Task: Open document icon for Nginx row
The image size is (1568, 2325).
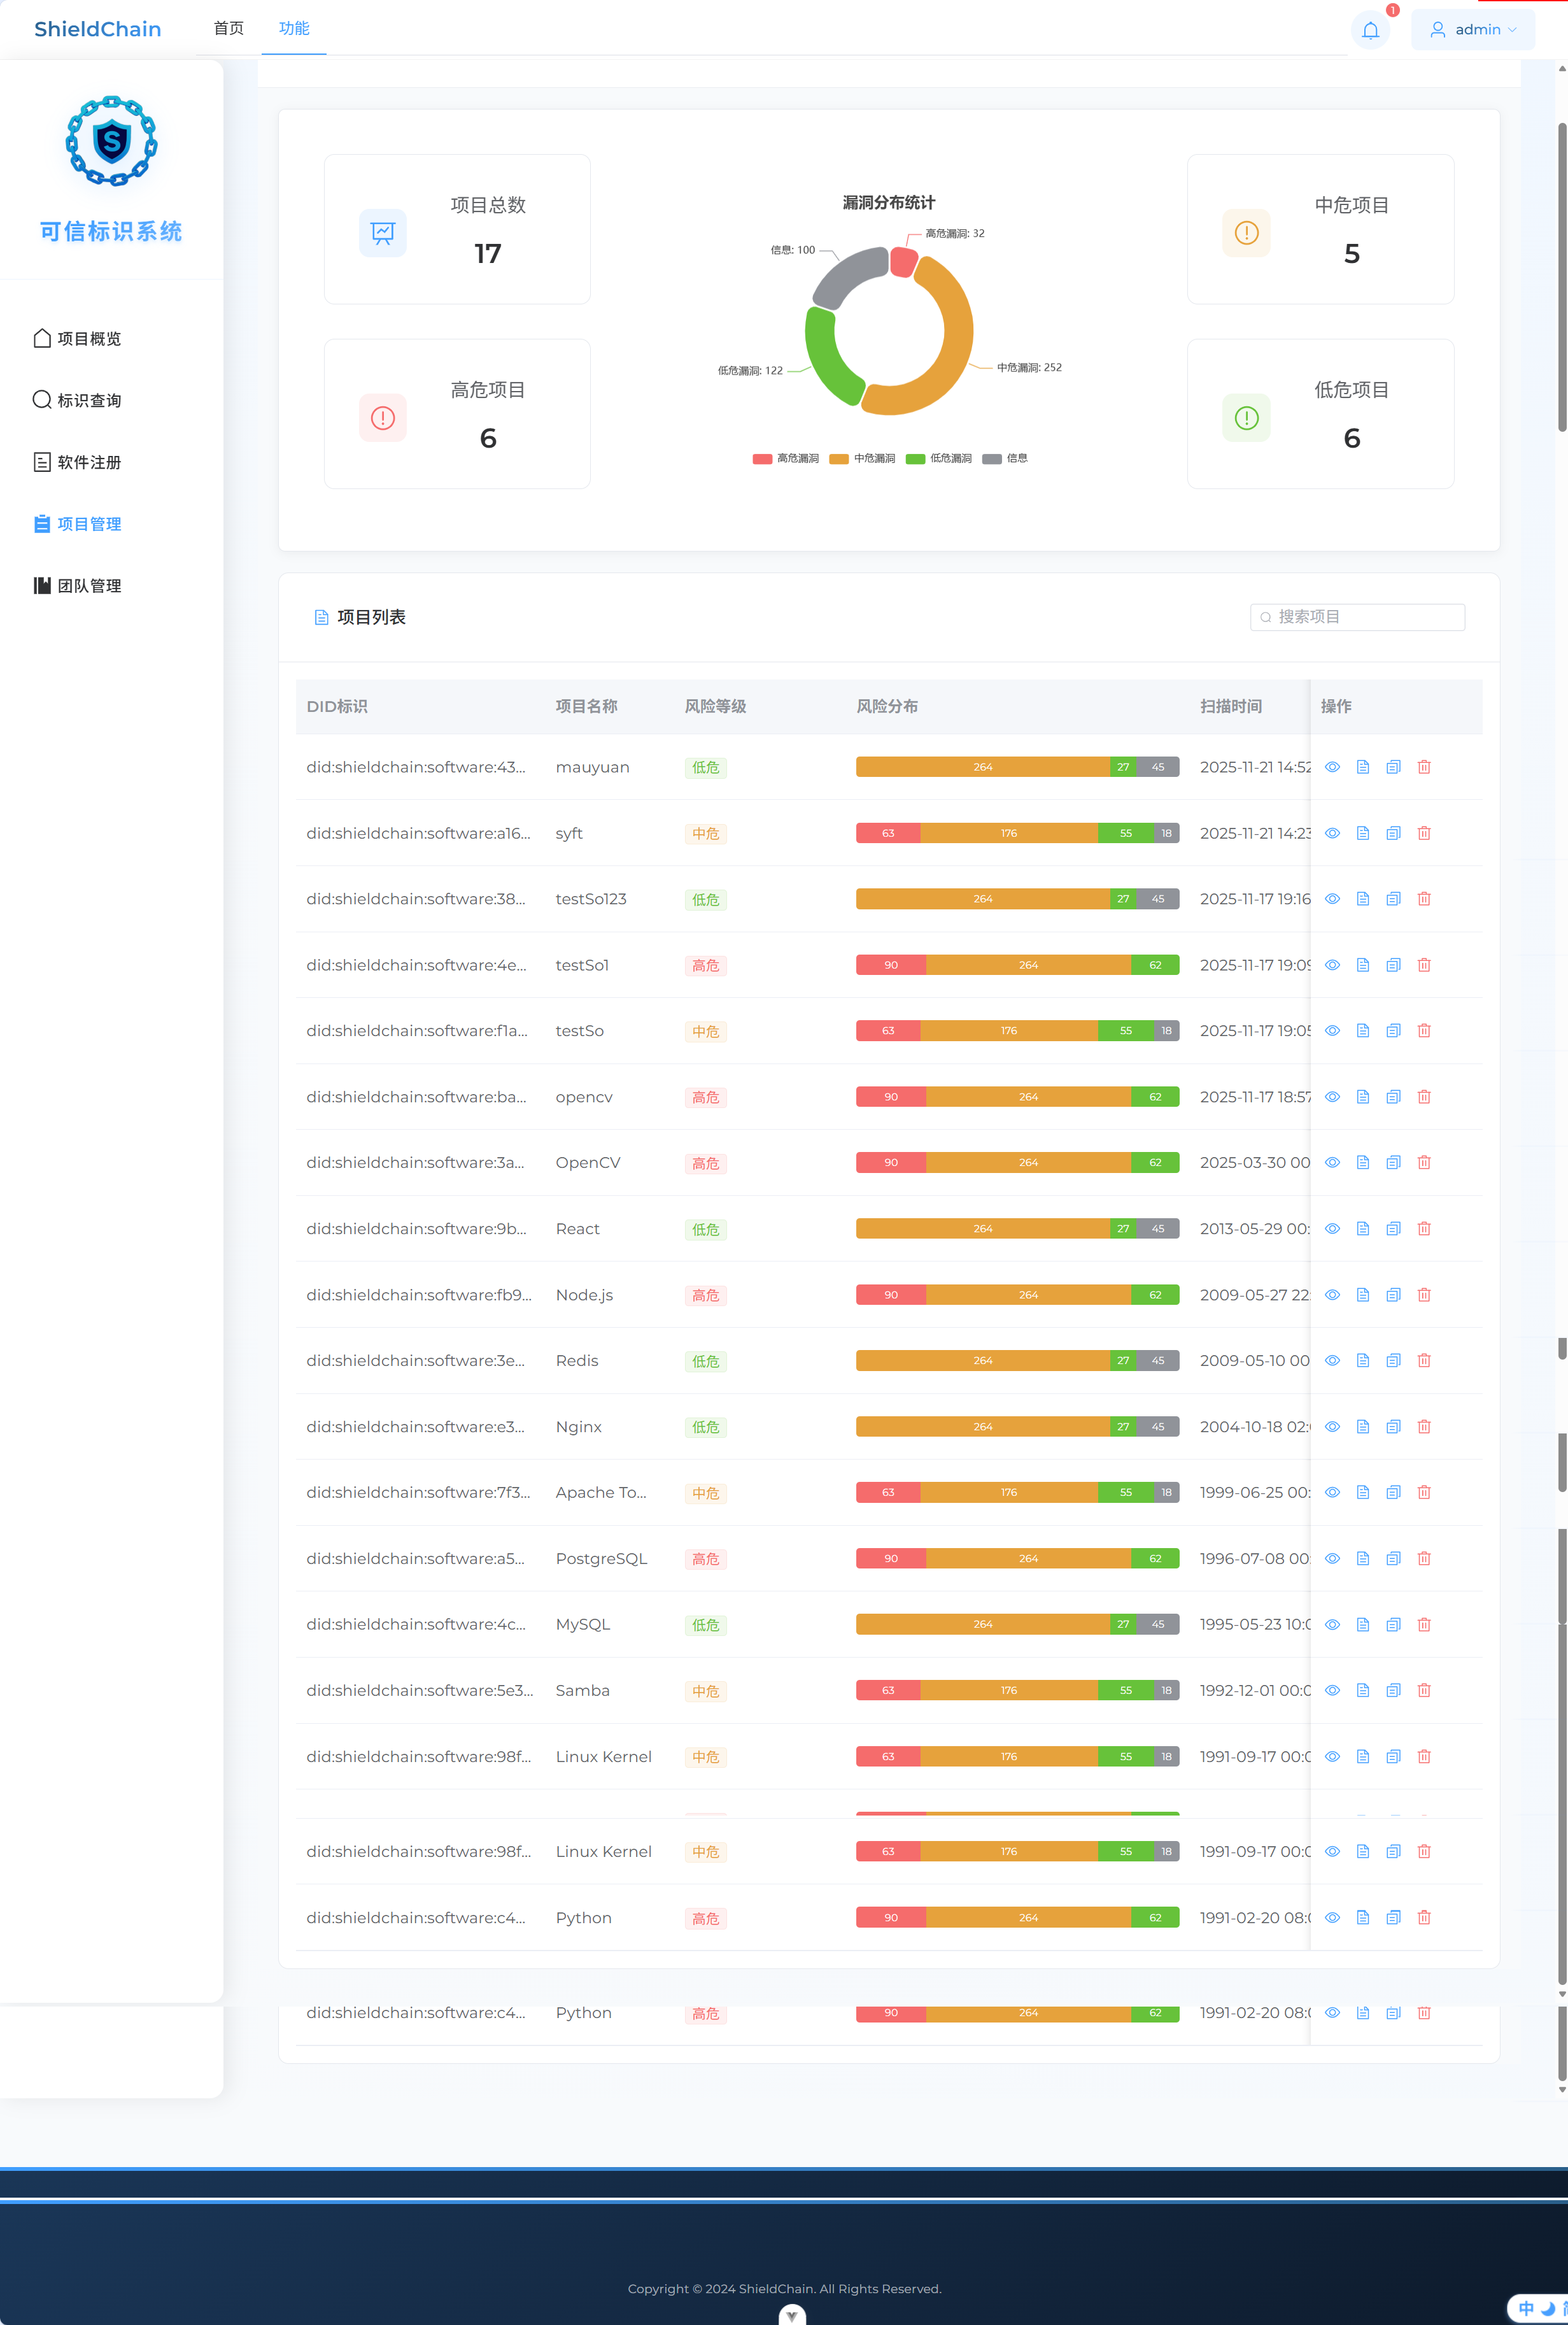Action: pyautogui.click(x=1362, y=1427)
